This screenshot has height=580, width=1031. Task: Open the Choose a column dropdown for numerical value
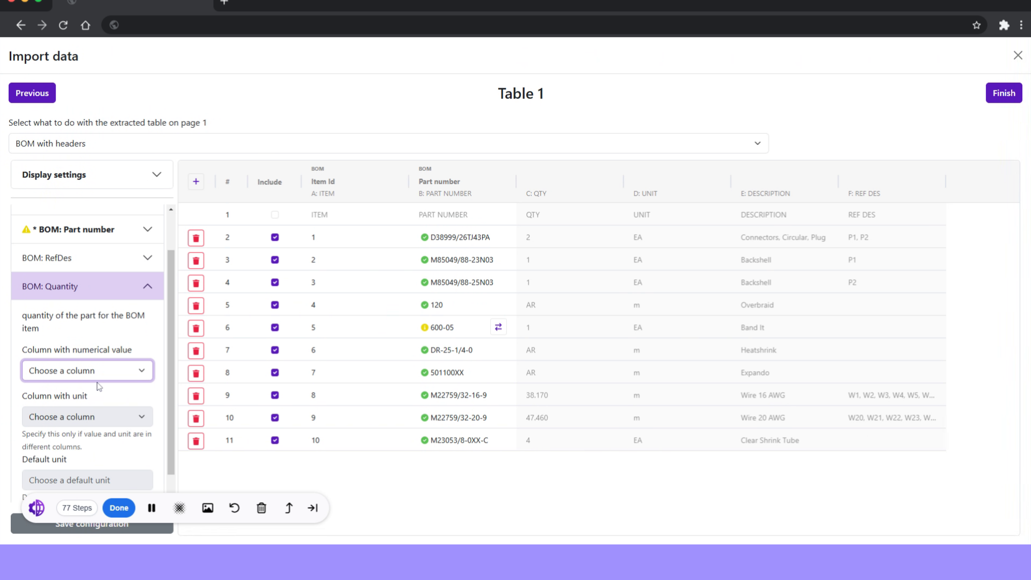pyautogui.click(x=87, y=370)
